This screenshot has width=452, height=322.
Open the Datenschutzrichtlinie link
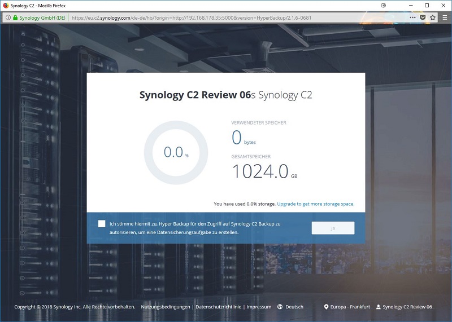218,307
